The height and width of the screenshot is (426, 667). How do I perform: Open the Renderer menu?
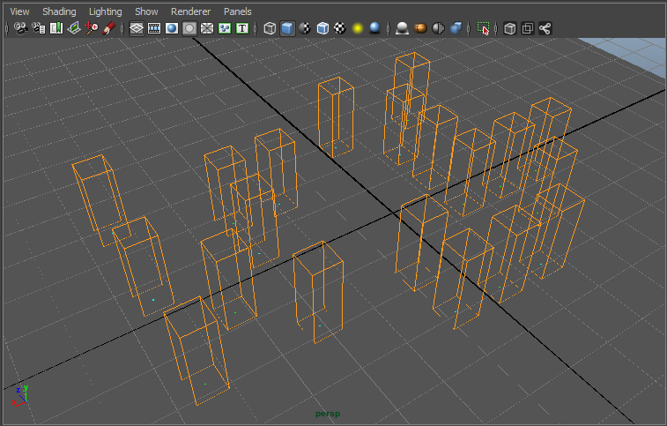pos(190,11)
